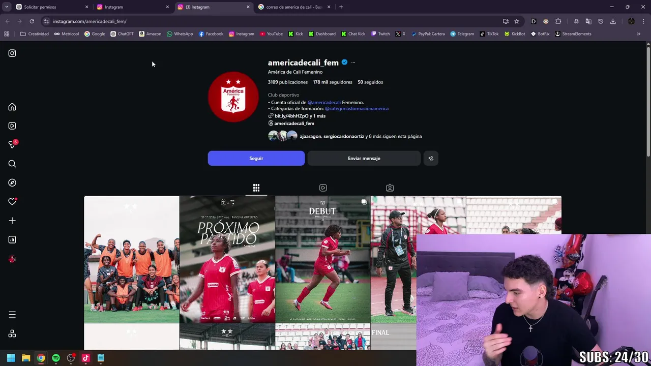Open the StreamElements bookmark
This screenshot has height=366, width=651.
tap(573, 34)
